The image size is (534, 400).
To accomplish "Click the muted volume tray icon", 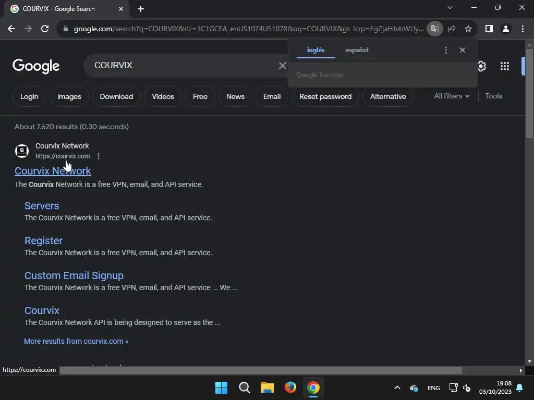I will pyautogui.click(x=467, y=388).
